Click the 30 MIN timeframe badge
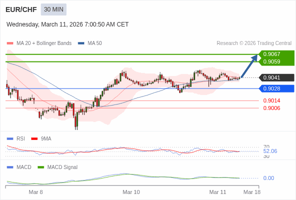Screen dimensions: 296x200 point(54,9)
